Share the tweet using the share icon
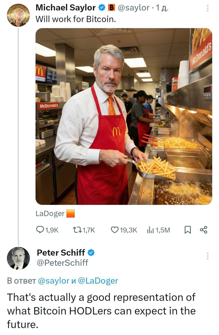Screen dimensions: 219x335 (x=203, y=230)
